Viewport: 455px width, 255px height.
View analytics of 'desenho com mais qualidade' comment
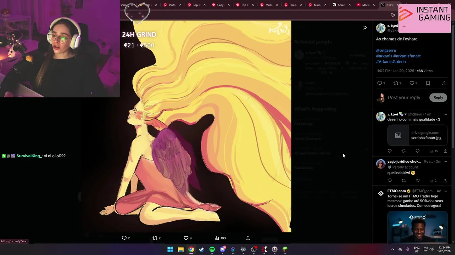point(433,151)
